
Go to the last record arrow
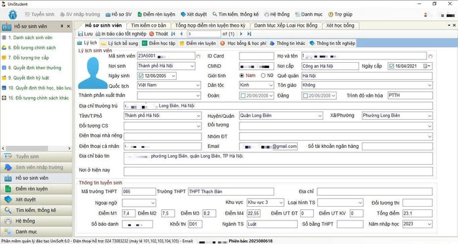pyautogui.click(x=249, y=34)
